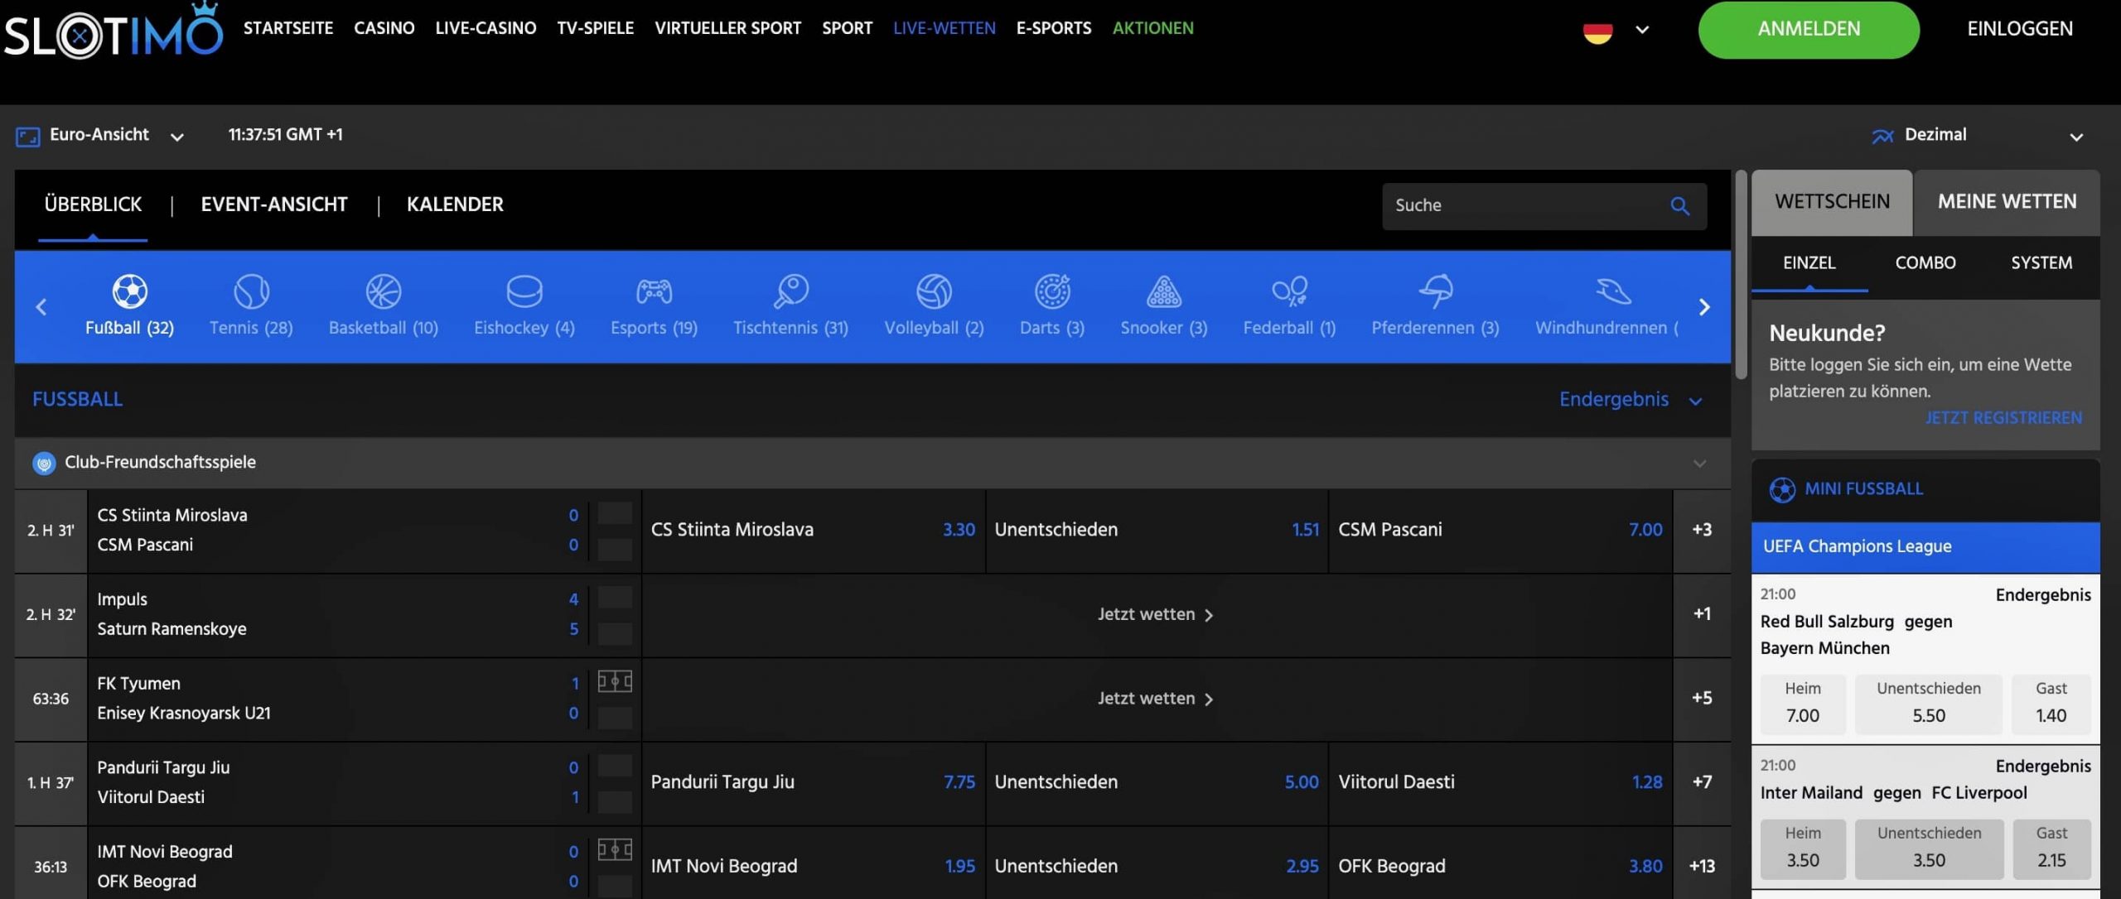Click the Dezimal odds format icon
Viewport: 2121px width, 899px height.
tap(1882, 136)
